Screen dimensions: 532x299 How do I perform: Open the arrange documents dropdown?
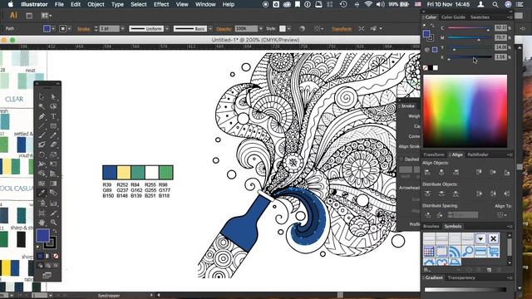pyautogui.click(x=47, y=16)
